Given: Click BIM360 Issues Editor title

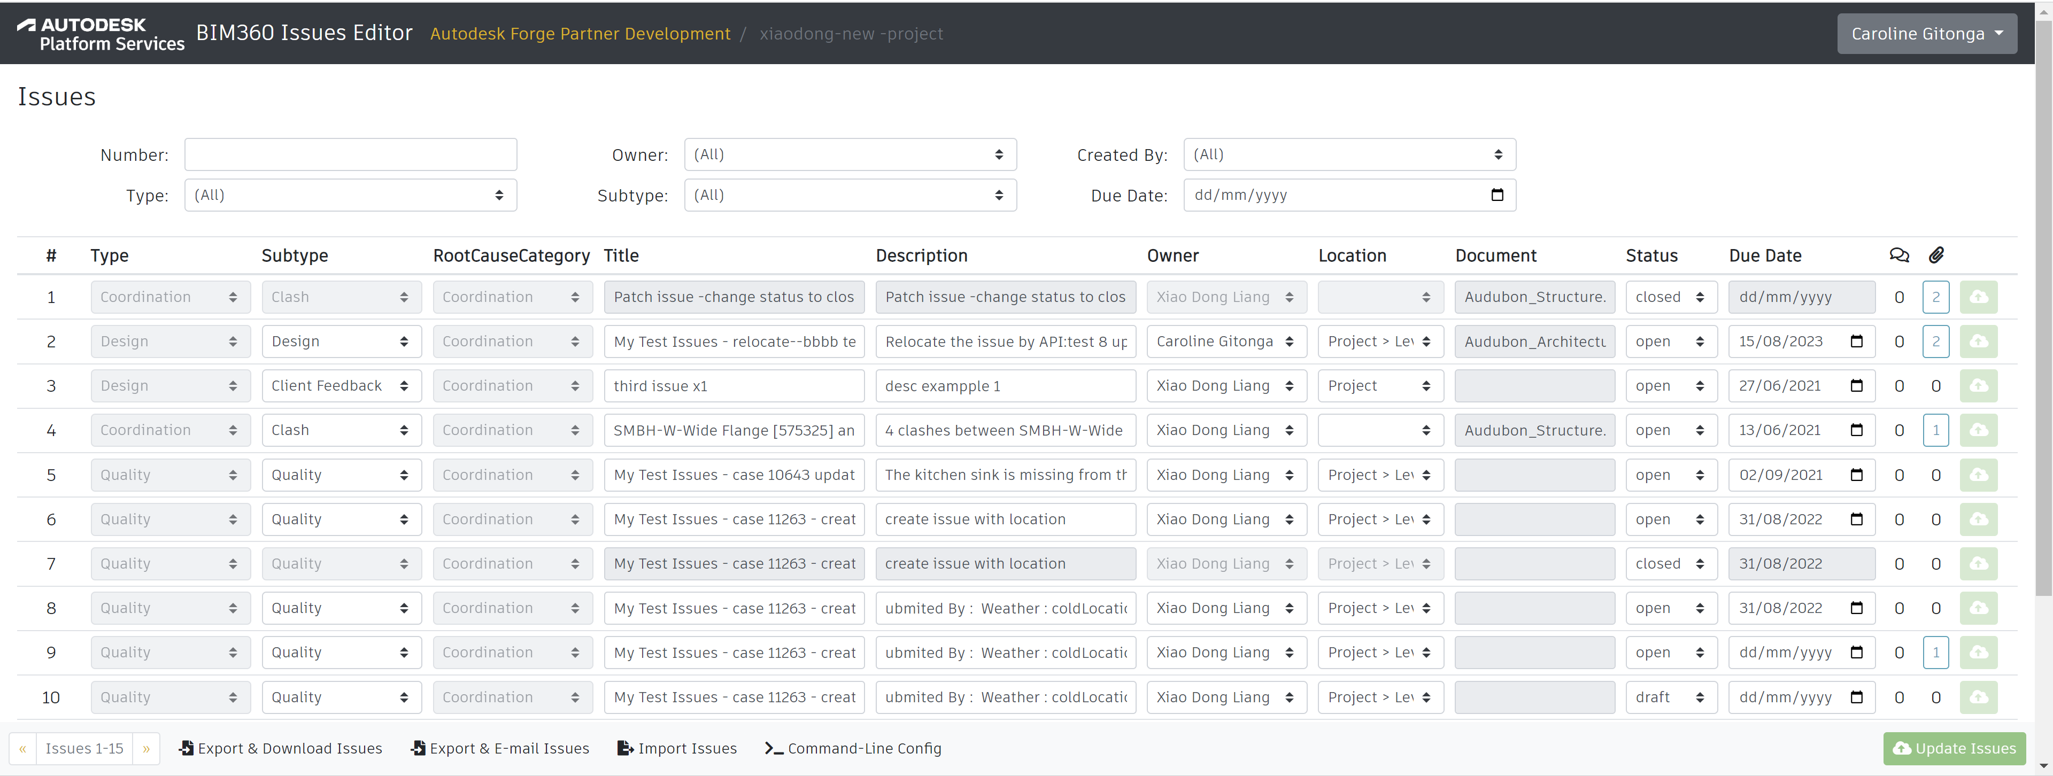Looking at the screenshot, I should (x=304, y=33).
